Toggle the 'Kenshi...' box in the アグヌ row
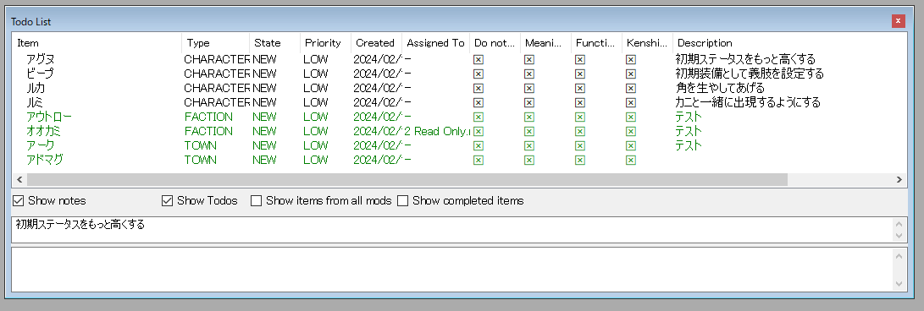This screenshot has width=924, height=311. (x=630, y=59)
